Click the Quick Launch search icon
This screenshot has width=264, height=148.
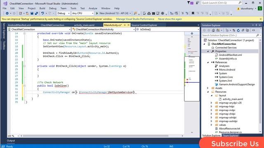[240, 3]
